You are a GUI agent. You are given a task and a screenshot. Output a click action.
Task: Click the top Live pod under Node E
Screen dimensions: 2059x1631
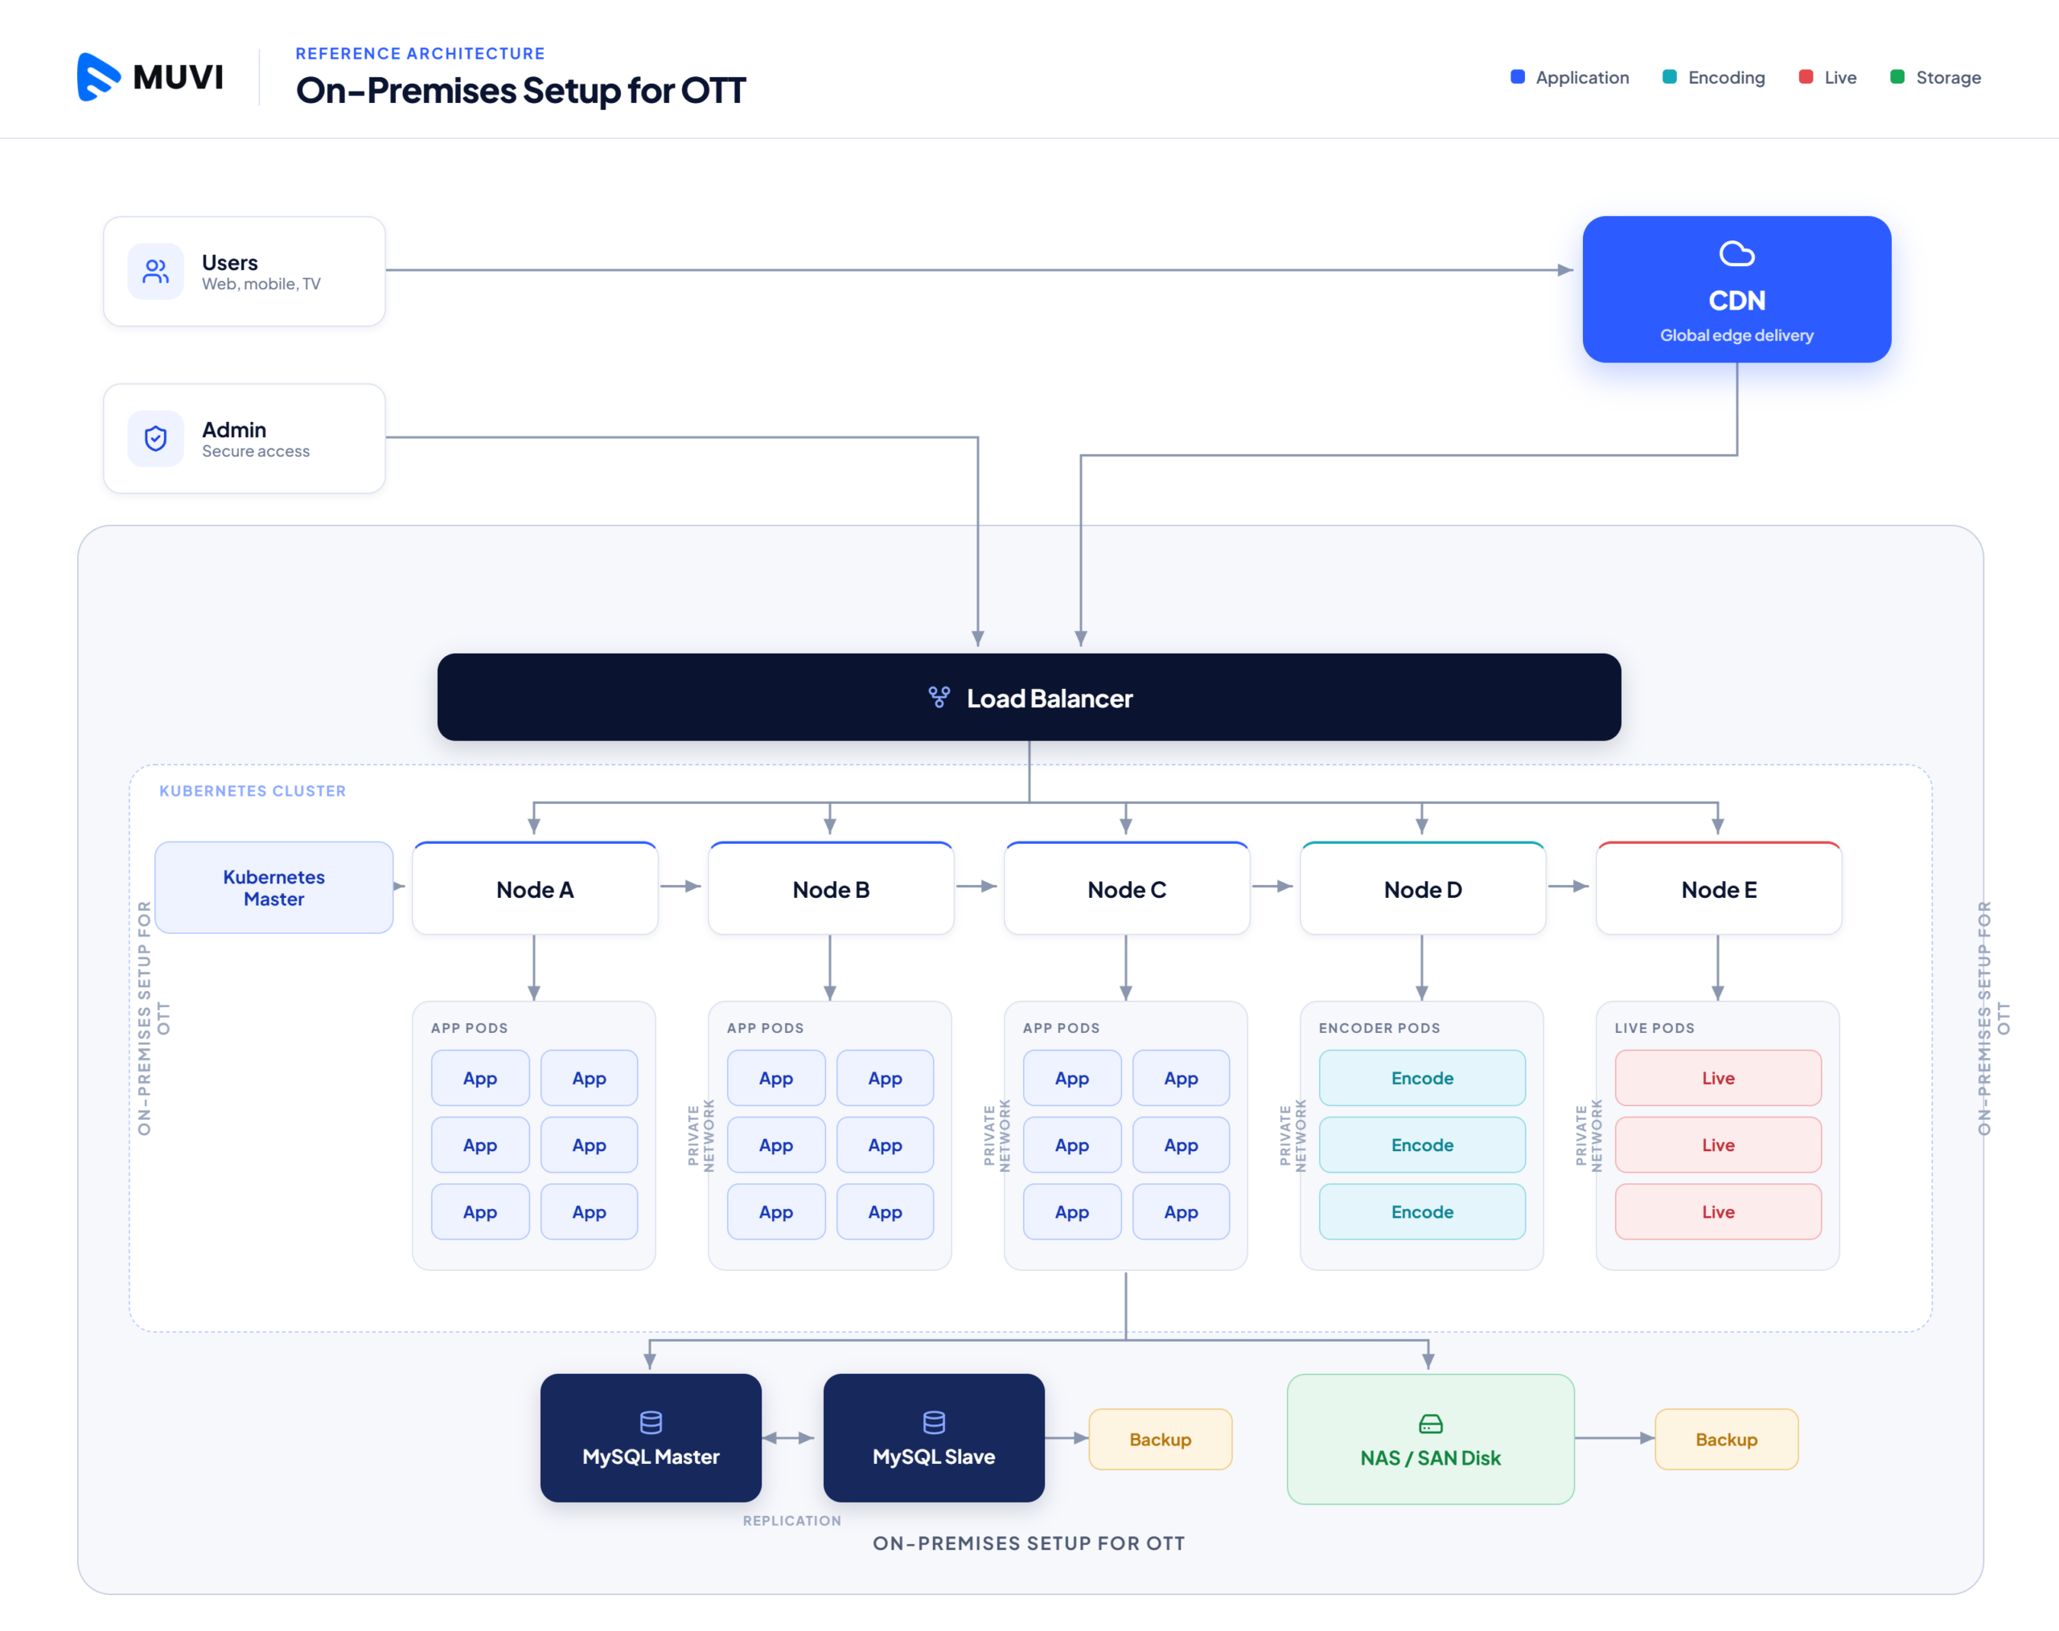click(x=1718, y=1077)
